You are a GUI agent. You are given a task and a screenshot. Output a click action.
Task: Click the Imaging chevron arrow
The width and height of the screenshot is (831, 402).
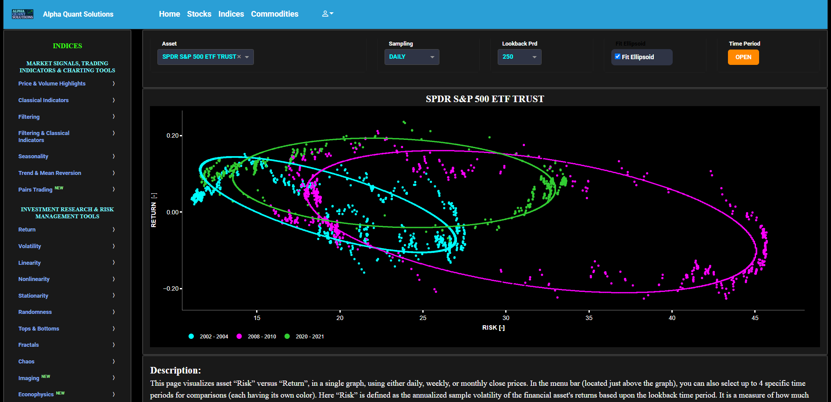114,378
